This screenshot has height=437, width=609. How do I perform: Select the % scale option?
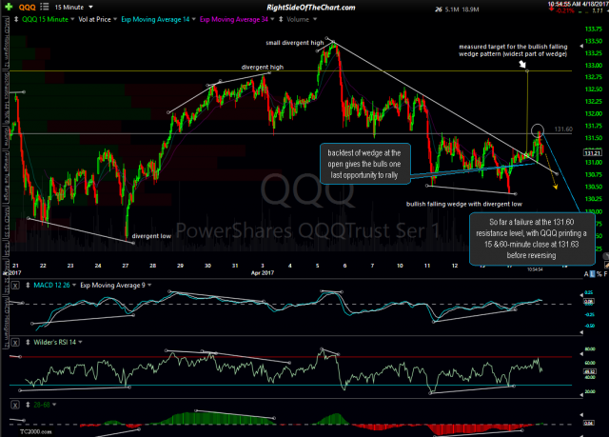(599, 274)
